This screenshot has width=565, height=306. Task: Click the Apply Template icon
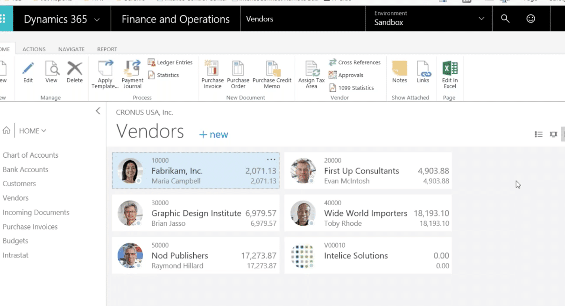105,68
